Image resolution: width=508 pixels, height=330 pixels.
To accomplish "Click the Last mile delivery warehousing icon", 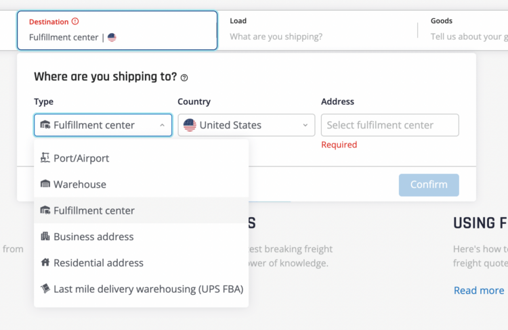I will 45,288.
